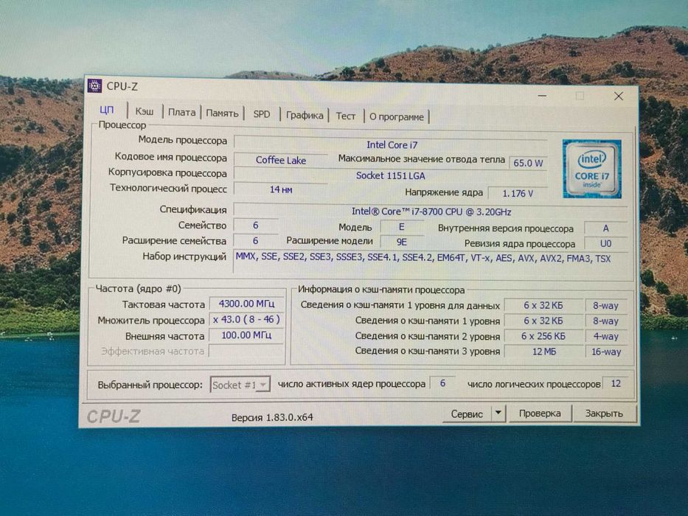This screenshot has width=688, height=516.
Task: Open the SPD tab
Action: pos(262,114)
